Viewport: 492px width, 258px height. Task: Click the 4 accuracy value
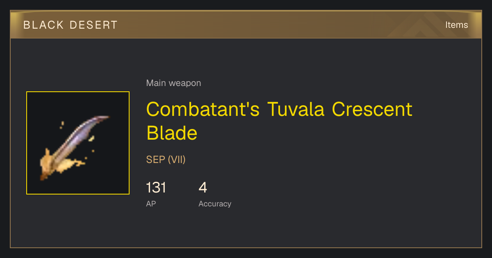coord(203,188)
